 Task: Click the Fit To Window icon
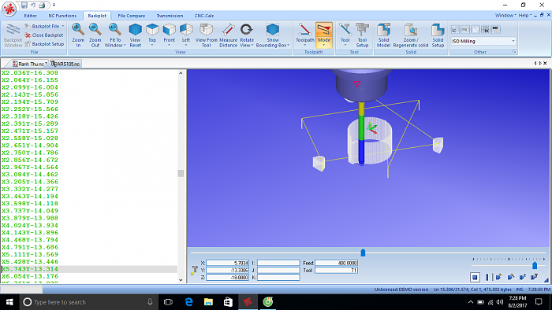click(115, 30)
